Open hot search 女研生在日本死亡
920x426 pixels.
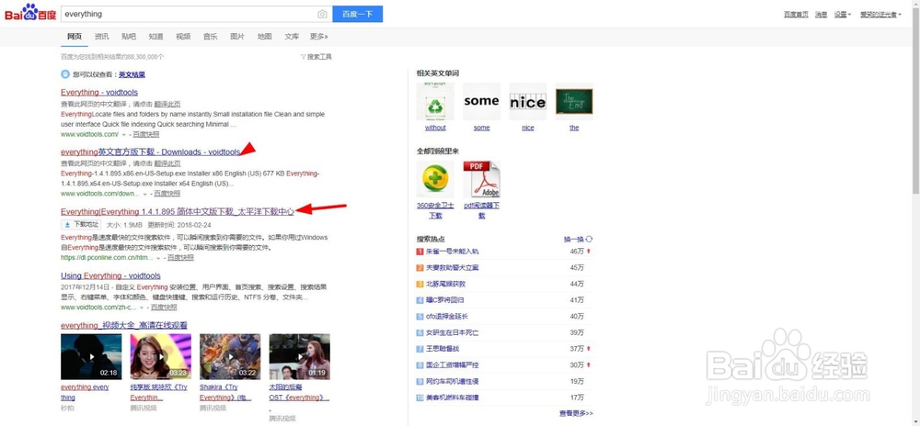(453, 332)
